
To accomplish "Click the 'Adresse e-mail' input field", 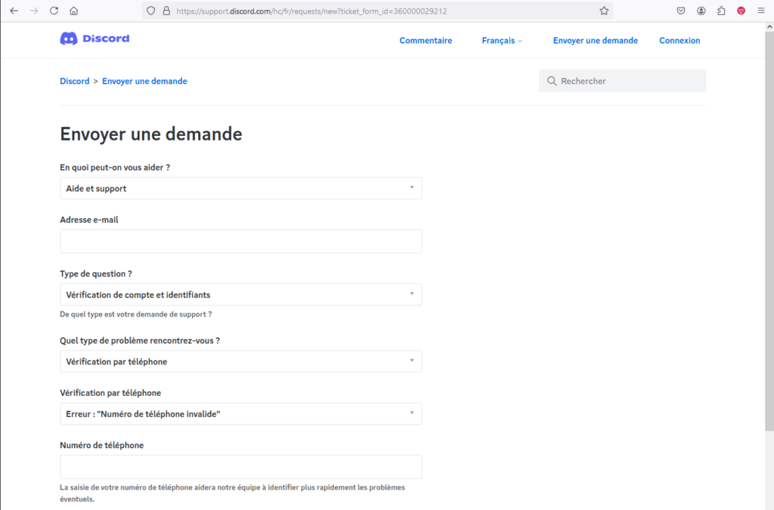I will pyautogui.click(x=240, y=241).
